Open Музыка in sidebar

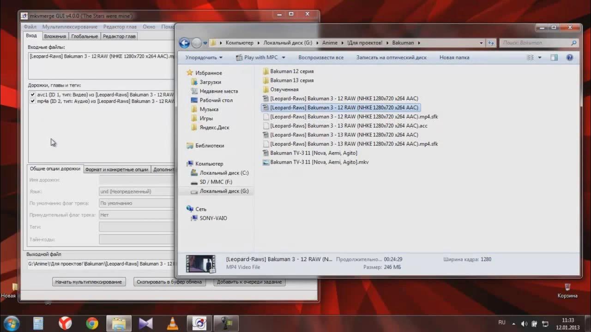pos(205,109)
